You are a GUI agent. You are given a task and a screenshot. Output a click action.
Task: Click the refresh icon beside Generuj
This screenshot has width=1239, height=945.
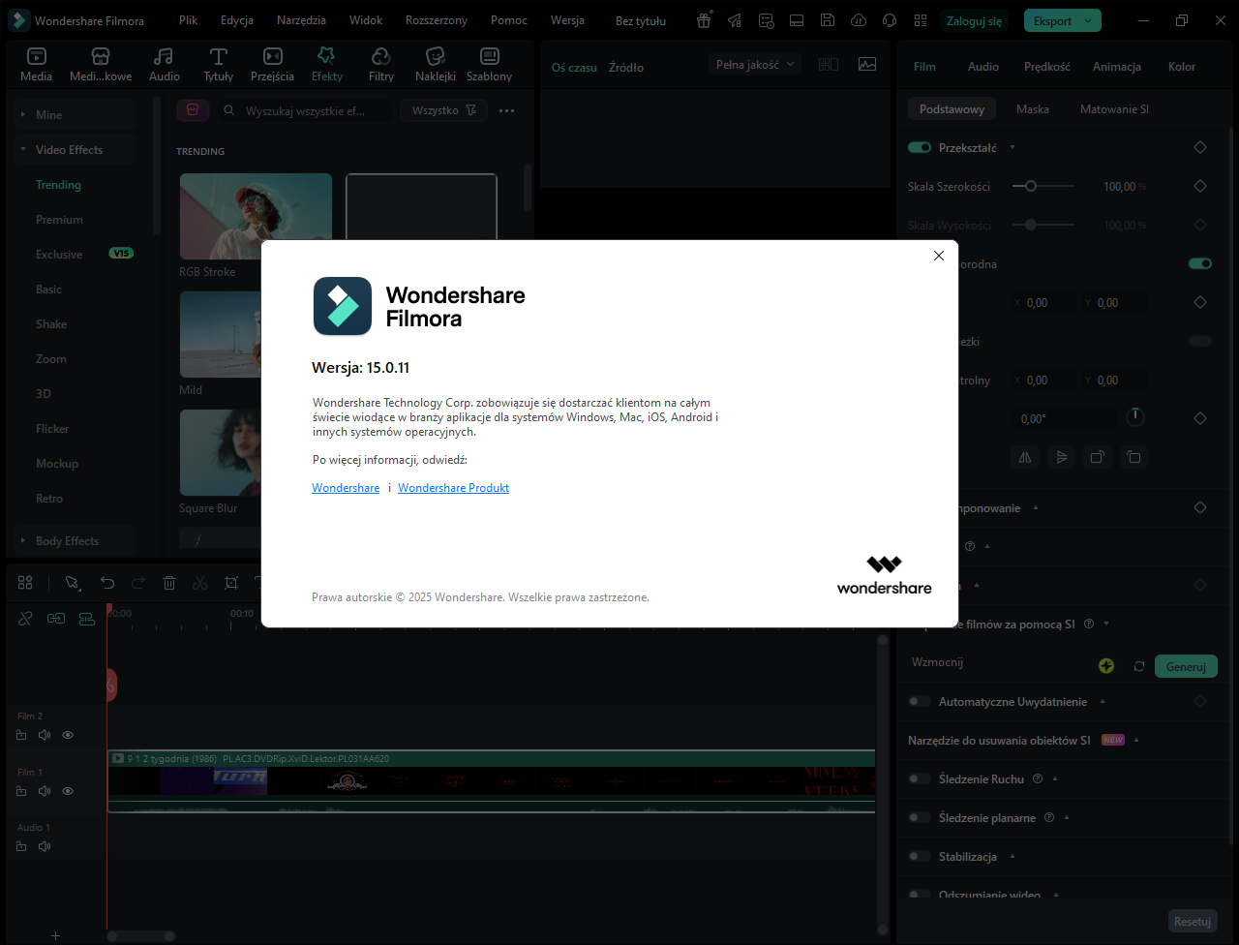click(x=1139, y=666)
